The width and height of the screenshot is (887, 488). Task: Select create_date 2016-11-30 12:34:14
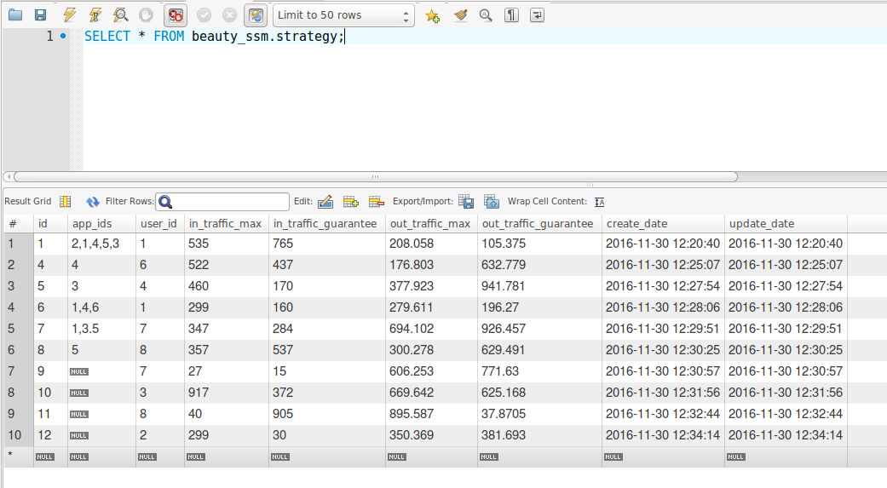click(663, 435)
